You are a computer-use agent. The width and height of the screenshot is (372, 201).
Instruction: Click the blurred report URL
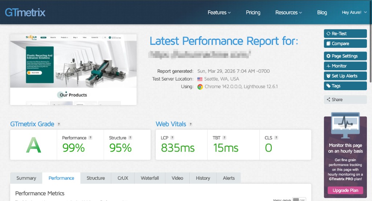point(199,54)
